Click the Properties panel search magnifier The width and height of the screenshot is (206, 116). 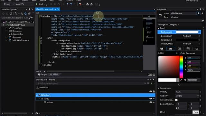203,21
